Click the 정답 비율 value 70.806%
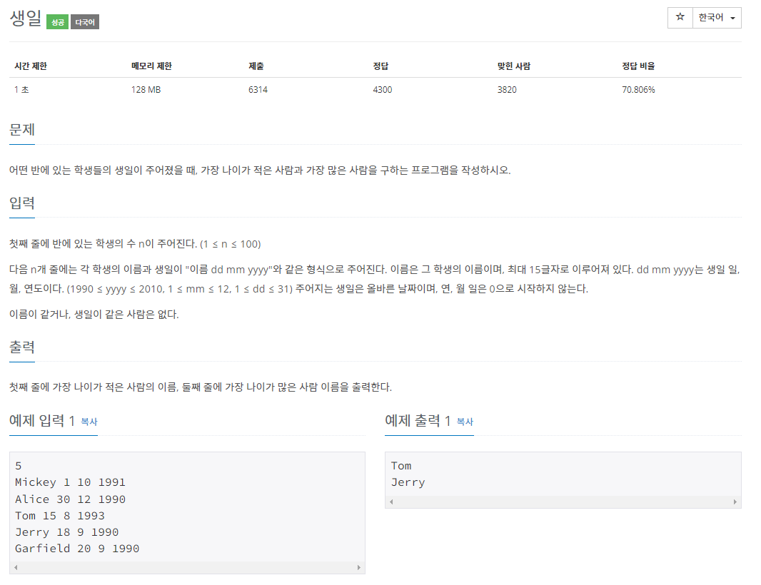 pyautogui.click(x=639, y=89)
